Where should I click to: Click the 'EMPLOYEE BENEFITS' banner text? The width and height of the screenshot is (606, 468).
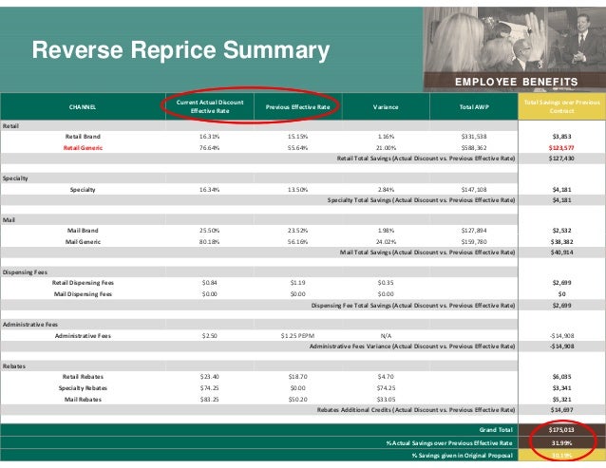517,82
